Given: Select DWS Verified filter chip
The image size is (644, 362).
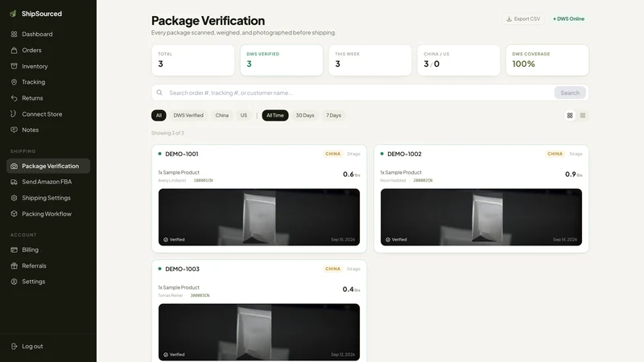Looking at the screenshot, I should 188,115.
